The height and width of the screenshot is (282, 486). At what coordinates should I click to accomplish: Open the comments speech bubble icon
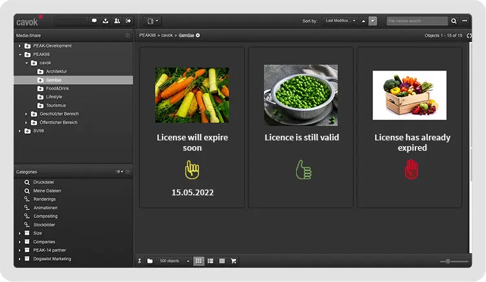pyautogui.click(x=94, y=21)
